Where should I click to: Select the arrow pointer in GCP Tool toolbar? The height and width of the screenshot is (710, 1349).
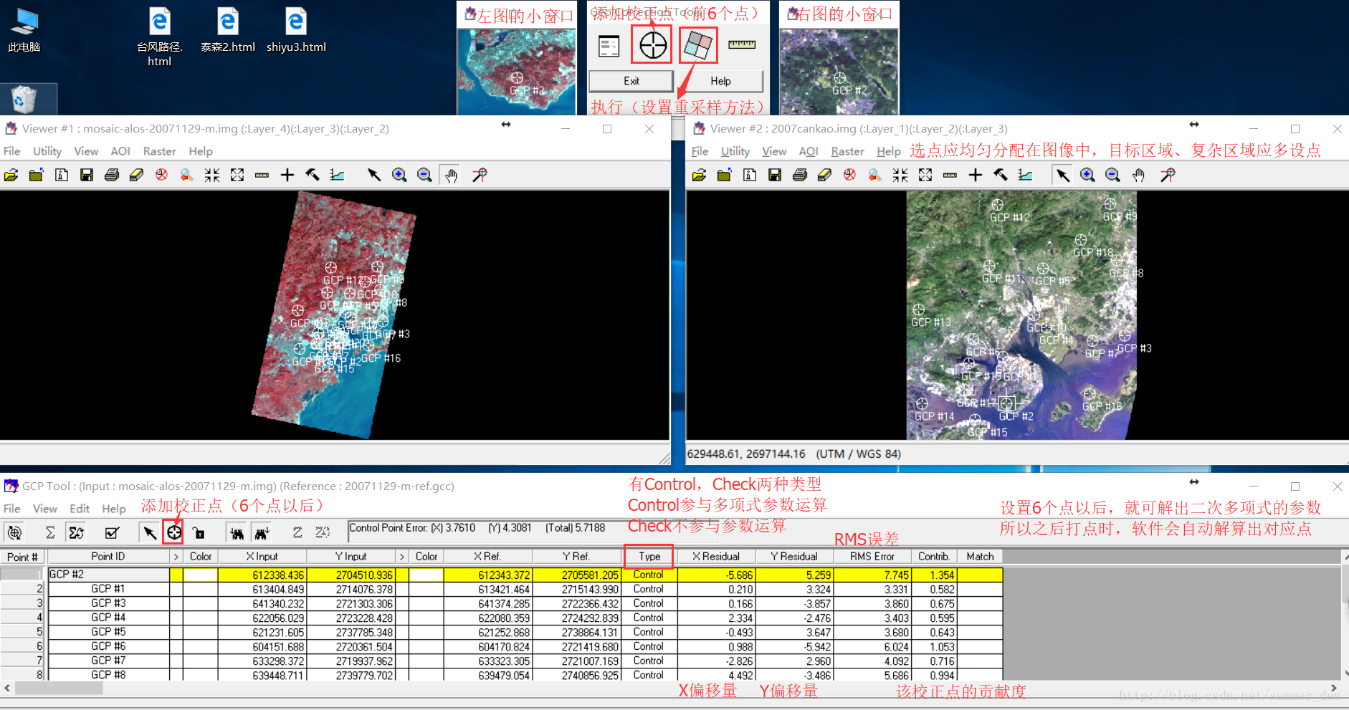tap(149, 532)
